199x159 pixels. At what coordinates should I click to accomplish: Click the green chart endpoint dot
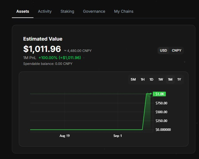click(151, 94)
